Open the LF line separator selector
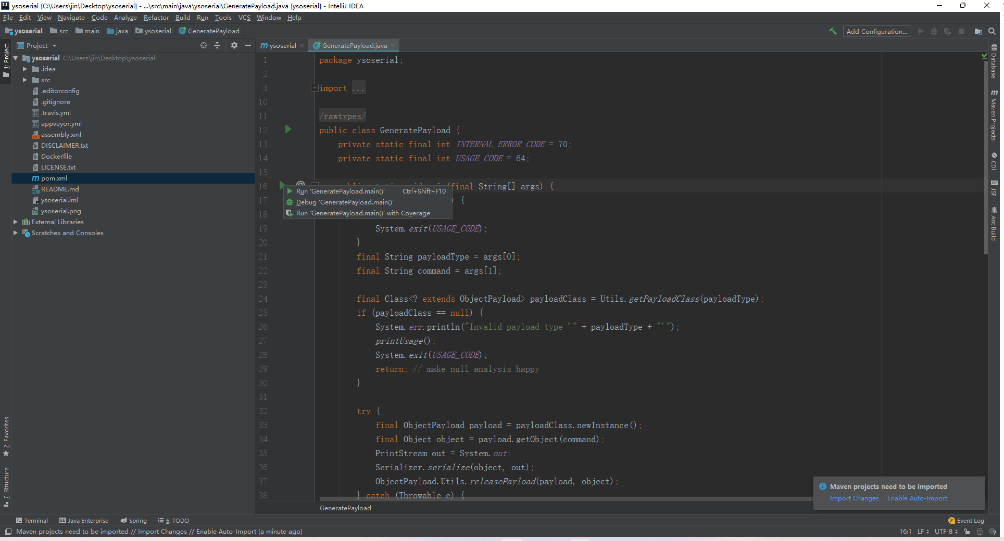Viewport: 1004px width, 541px height. pyautogui.click(x=923, y=532)
